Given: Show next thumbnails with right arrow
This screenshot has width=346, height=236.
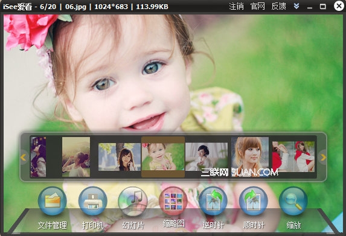Looking at the screenshot, I should click(x=323, y=158).
